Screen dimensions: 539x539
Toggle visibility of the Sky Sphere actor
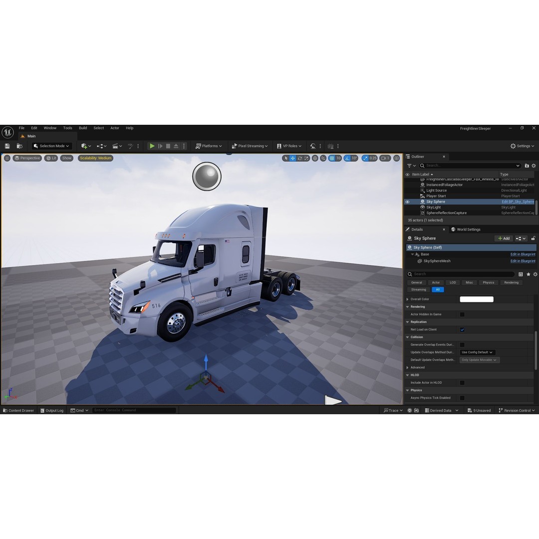[407, 202]
